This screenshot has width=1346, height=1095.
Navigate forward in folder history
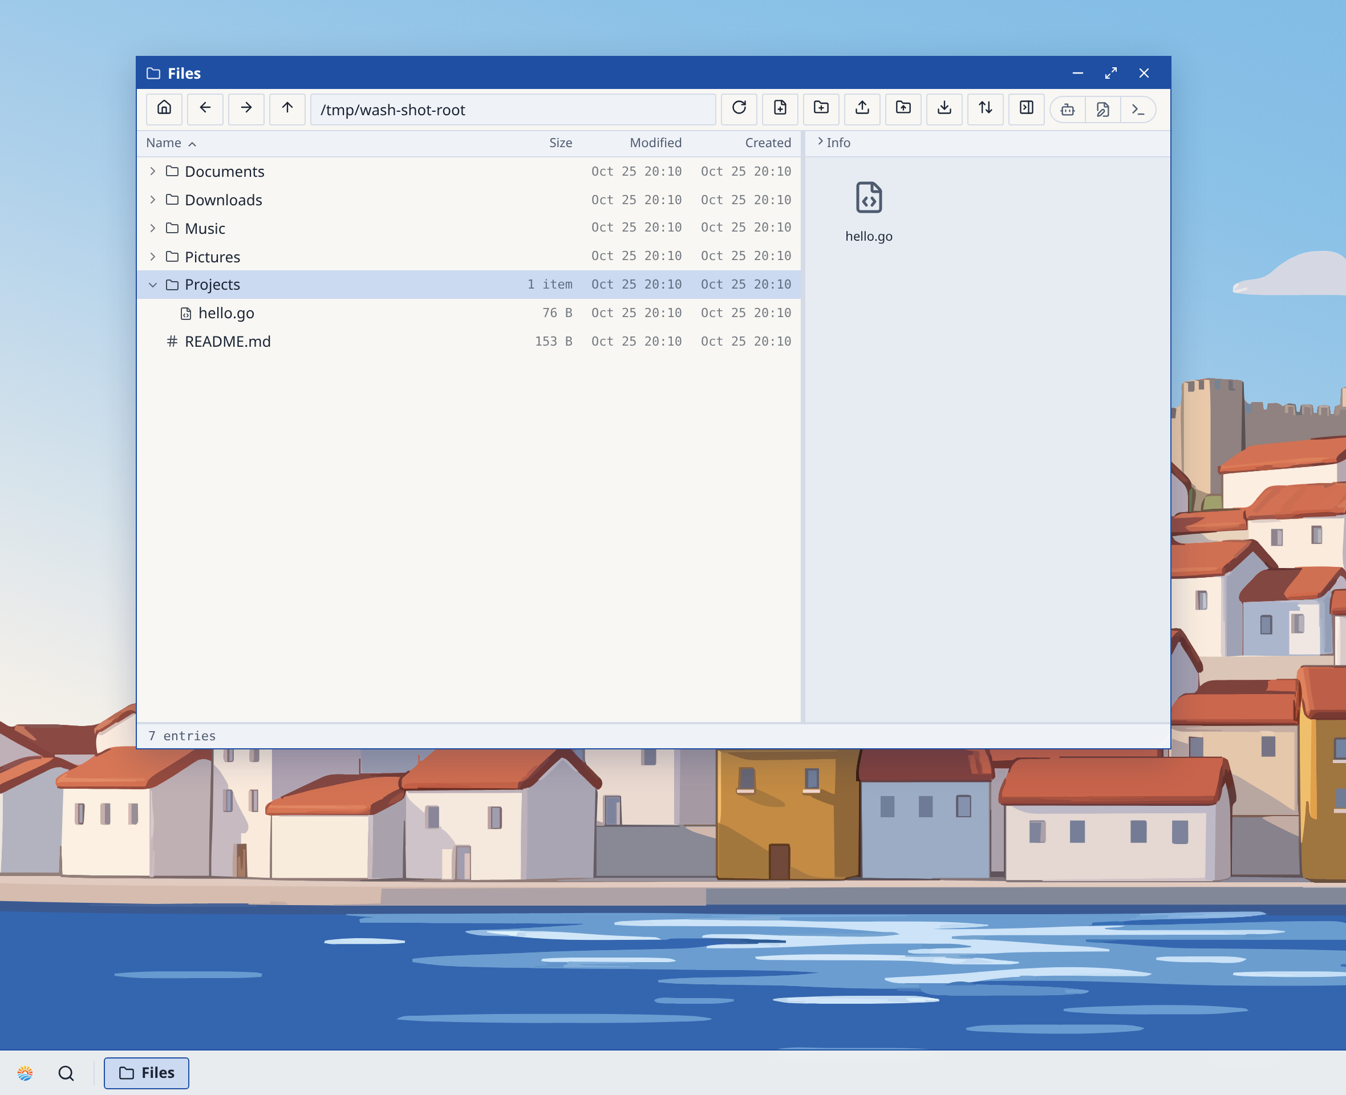point(246,109)
